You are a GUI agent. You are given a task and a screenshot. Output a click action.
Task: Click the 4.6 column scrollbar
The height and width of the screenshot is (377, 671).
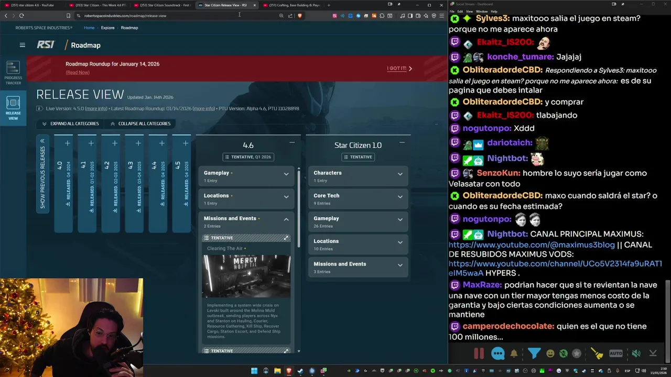pos(299,209)
